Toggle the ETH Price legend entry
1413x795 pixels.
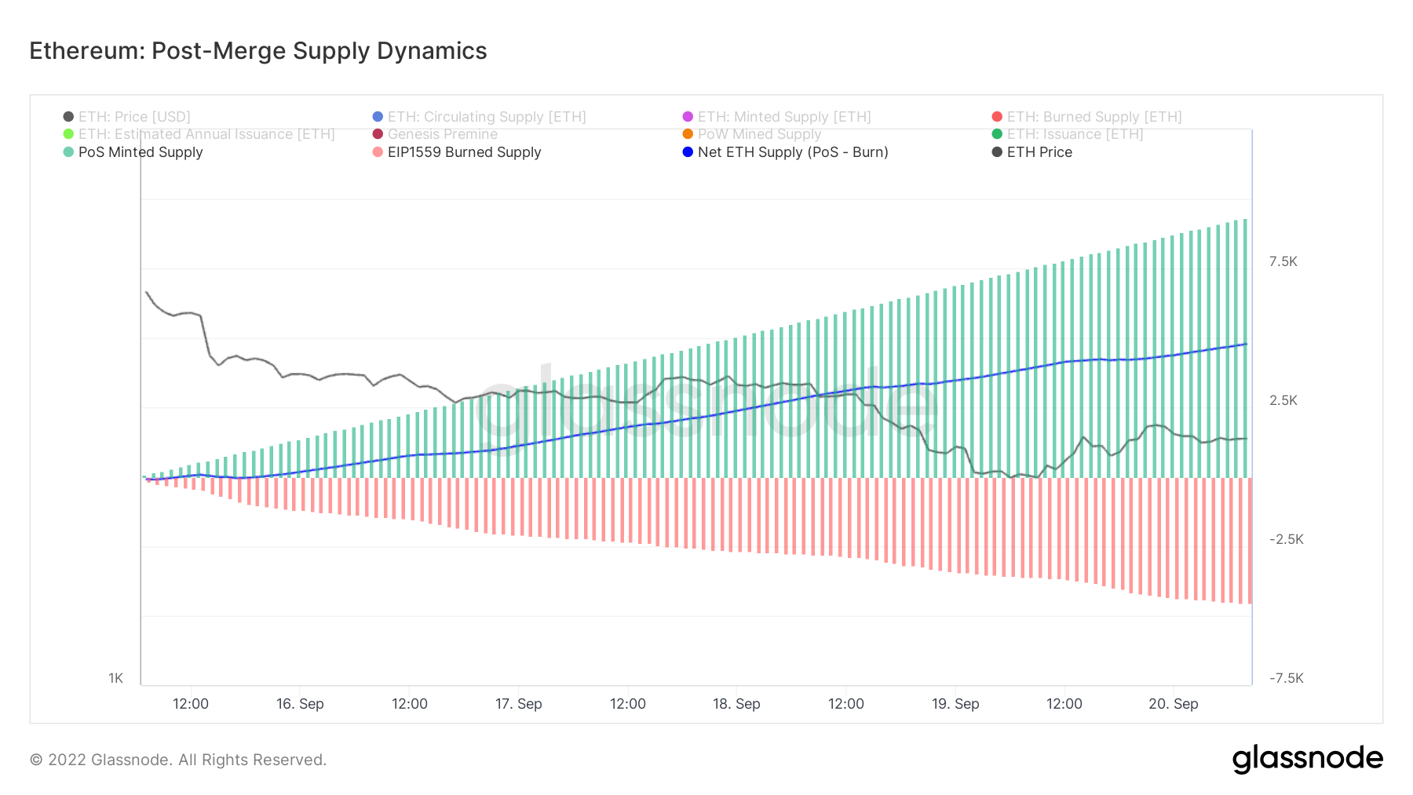coord(1039,151)
